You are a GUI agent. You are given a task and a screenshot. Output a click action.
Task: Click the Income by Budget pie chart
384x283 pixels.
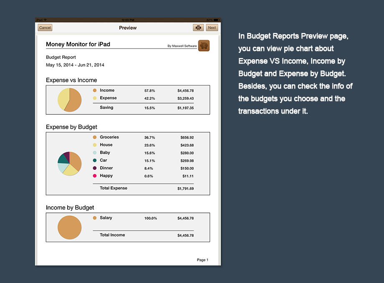pyautogui.click(x=69, y=227)
